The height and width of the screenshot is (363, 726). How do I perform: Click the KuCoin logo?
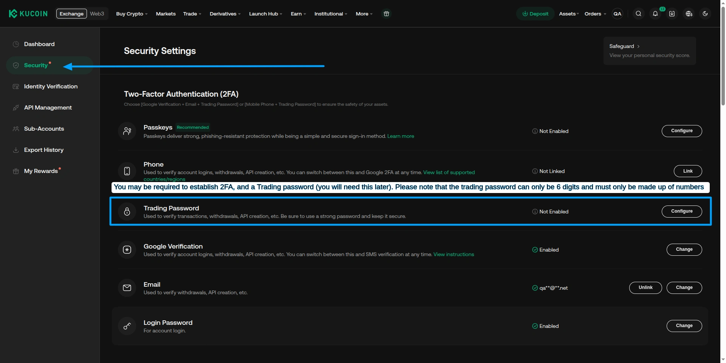(x=28, y=14)
